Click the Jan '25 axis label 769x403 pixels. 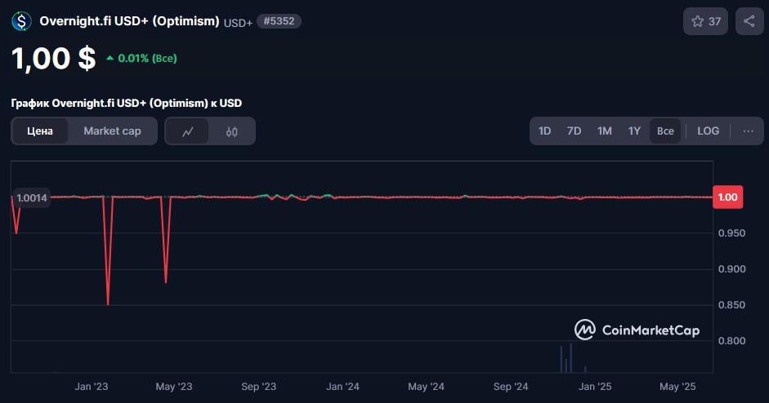(x=595, y=387)
